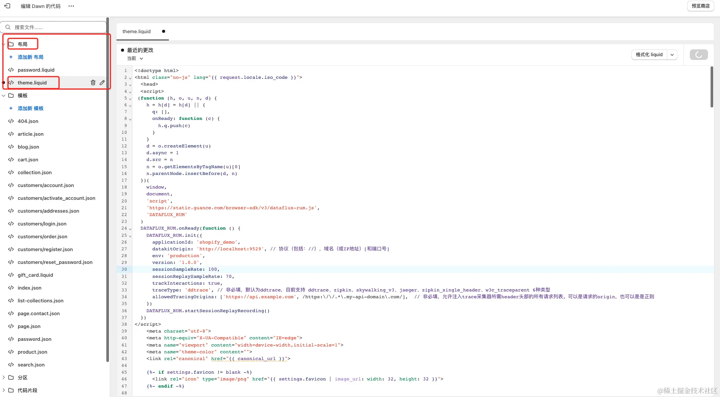Open the blog.json template file
The image size is (720, 397).
pyautogui.click(x=28, y=147)
